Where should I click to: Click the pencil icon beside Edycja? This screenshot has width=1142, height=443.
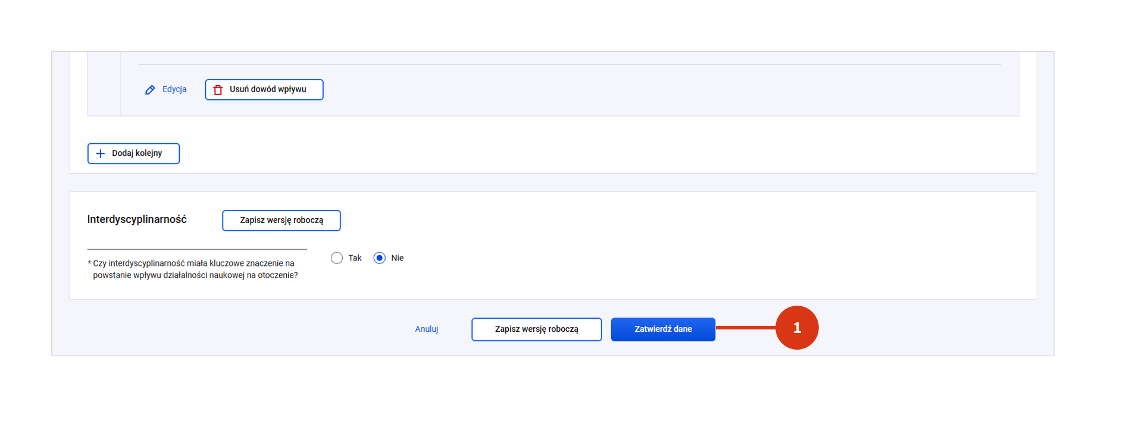coord(150,90)
